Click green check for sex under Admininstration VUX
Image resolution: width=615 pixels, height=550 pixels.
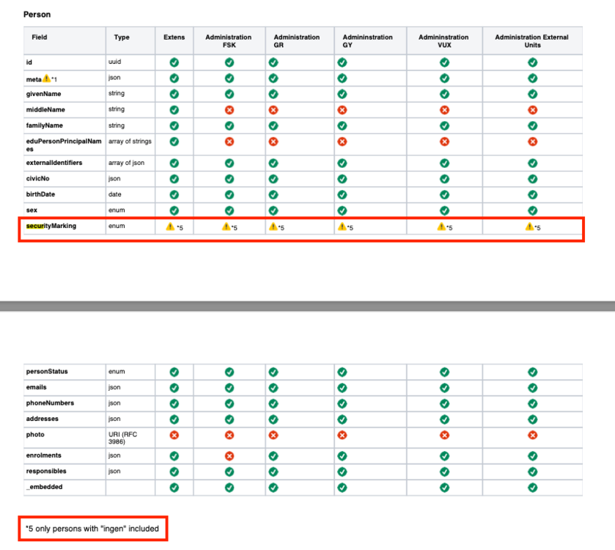point(443,210)
